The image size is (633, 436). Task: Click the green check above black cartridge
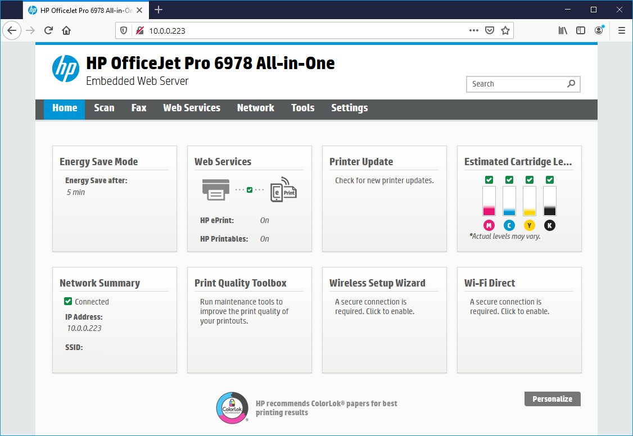coord(549,179)
